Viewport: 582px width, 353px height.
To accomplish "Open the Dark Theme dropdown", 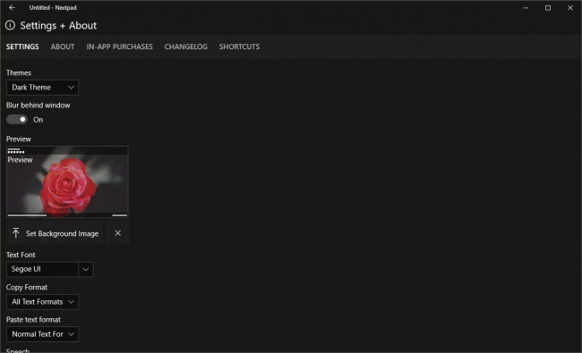I will point(42,88).
